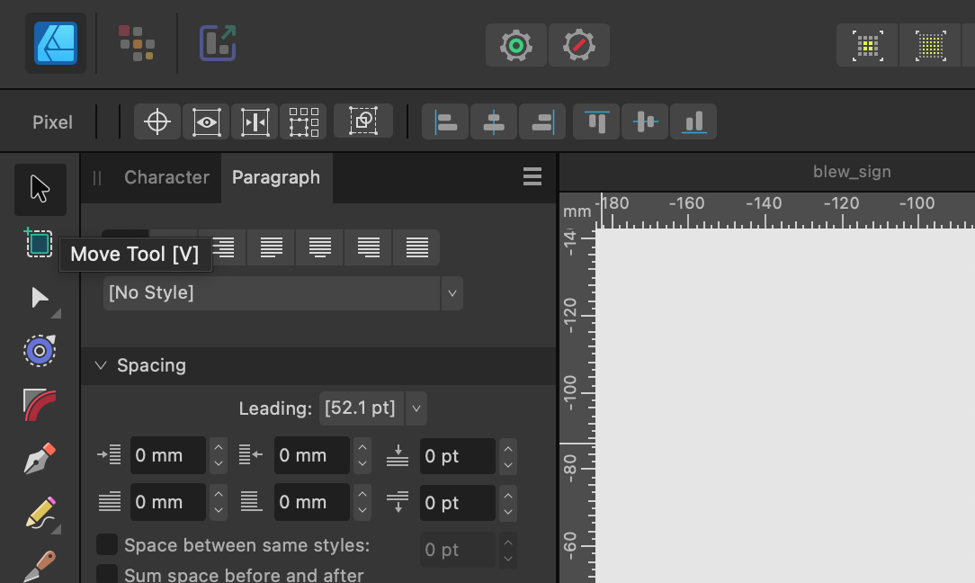Click the rightmost Justify All alignment button
The image size is (975, 583).
(x=416, y=247)
